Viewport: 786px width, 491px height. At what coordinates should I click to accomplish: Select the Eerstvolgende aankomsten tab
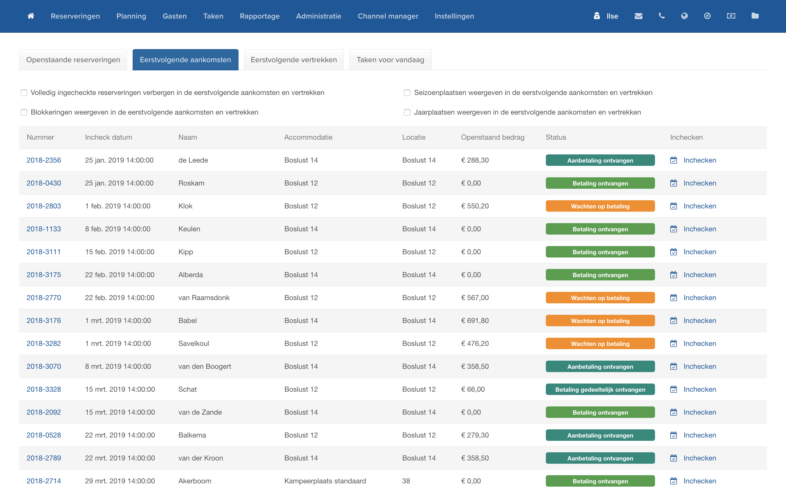tap(186, 60)
